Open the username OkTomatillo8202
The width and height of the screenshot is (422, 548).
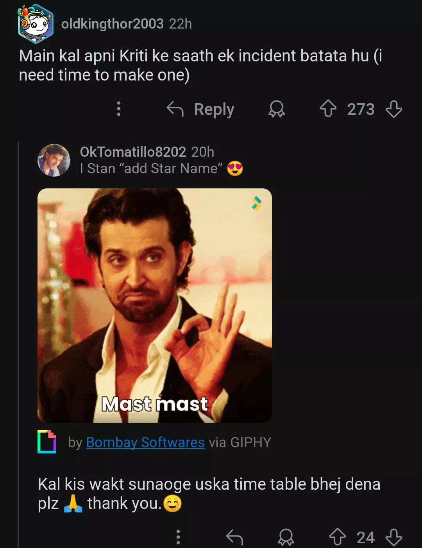click(133, 152)
